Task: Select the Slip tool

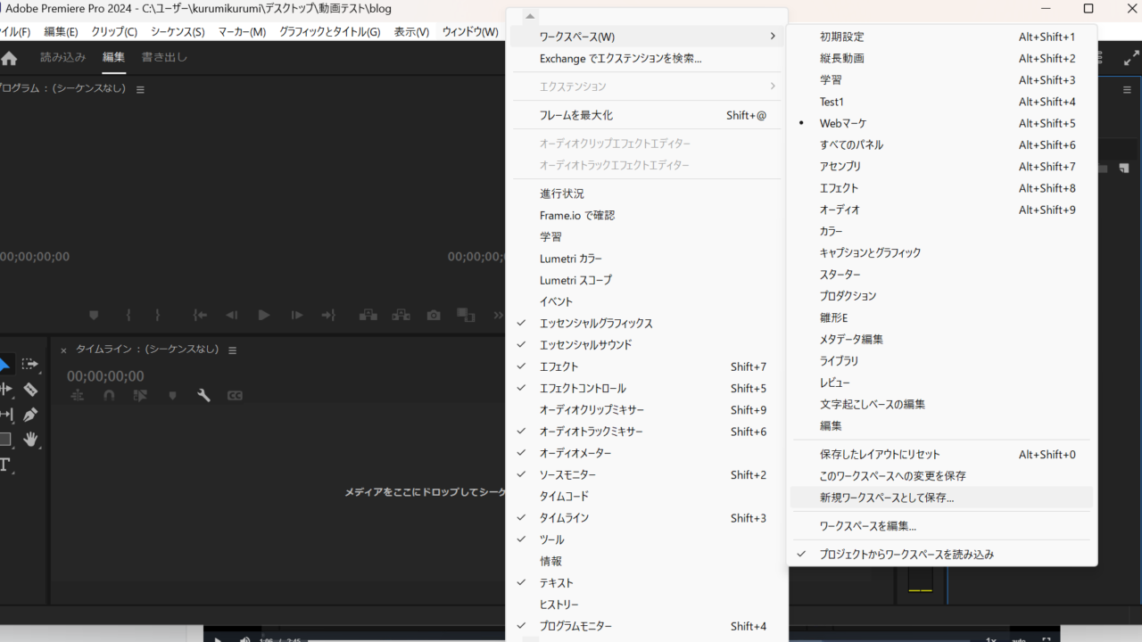Action: point(5,415)
